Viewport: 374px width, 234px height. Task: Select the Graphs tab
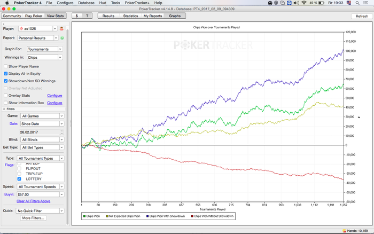click(175, 16)
